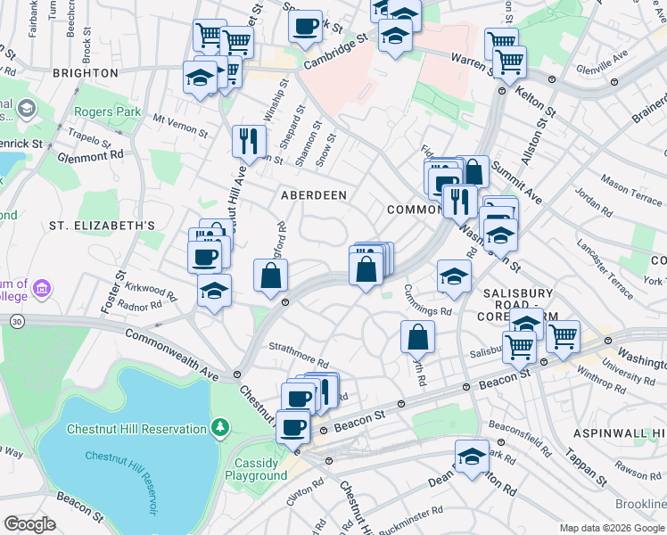The height and width of the screenshot is (535, 667).
Task: Open the Google logo link
Action: [29, 524]
